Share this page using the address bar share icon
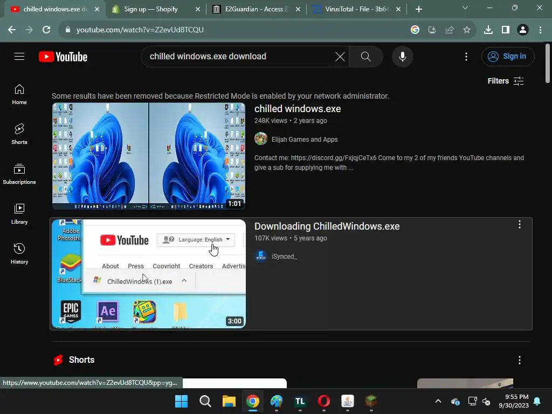This screenshot has width=552, height=414. [449, 30]
